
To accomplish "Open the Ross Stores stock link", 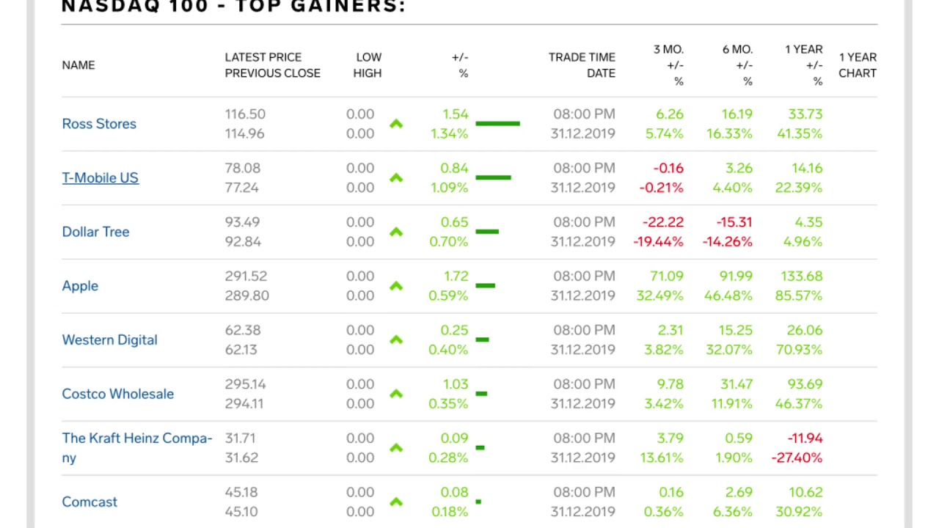I will [99, 124].
